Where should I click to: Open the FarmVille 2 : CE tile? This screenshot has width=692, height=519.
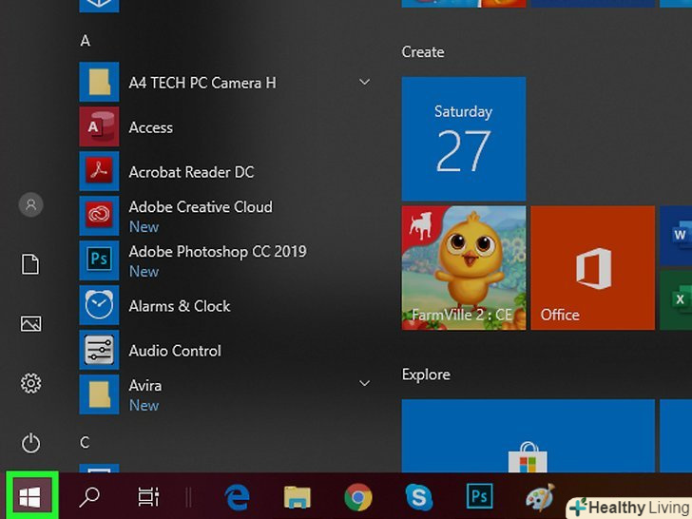pos(463,268)
